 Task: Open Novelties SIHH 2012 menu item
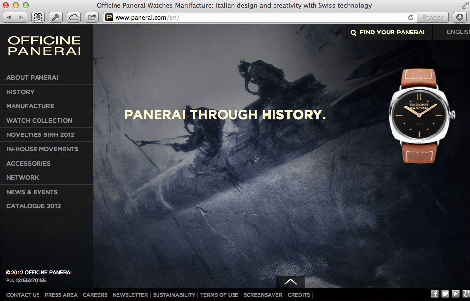pyautogui.click(x=46, y=134)
